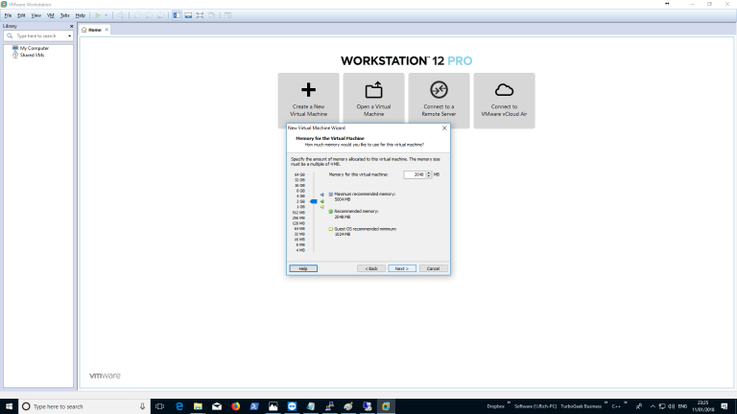The image size is (737, 414).
Task: Open the View menu
Action: [36, 15]
